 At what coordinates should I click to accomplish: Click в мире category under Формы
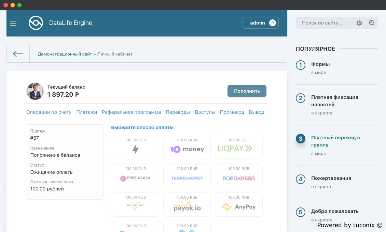pyautogui.click(x=318, y=73)
